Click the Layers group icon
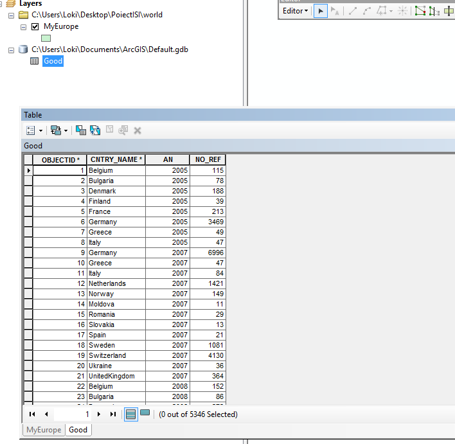The width and height of the screenshot is (455, 444). point(11,3)
